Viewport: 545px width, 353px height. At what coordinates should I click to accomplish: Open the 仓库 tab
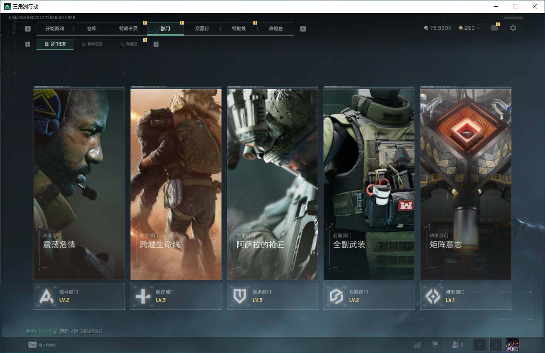coord(91,28)
